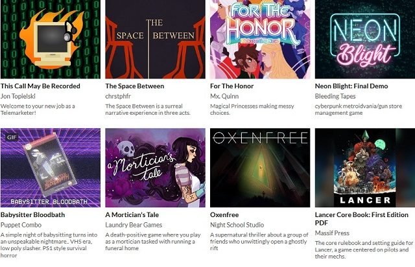Screen dimensions: 415x267
Task: Open the Oxenfree cover thumbnail
Action: 260,168
